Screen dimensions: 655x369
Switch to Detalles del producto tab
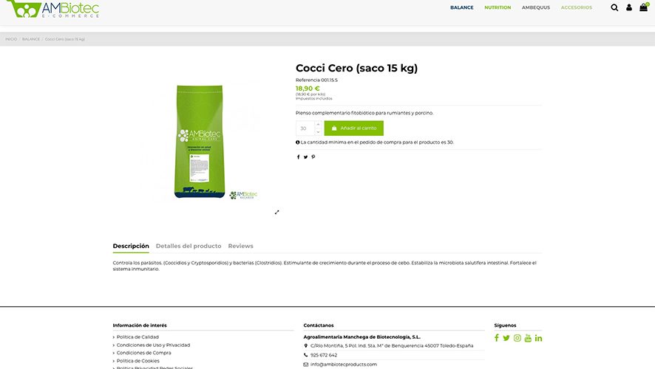[189, 246]
